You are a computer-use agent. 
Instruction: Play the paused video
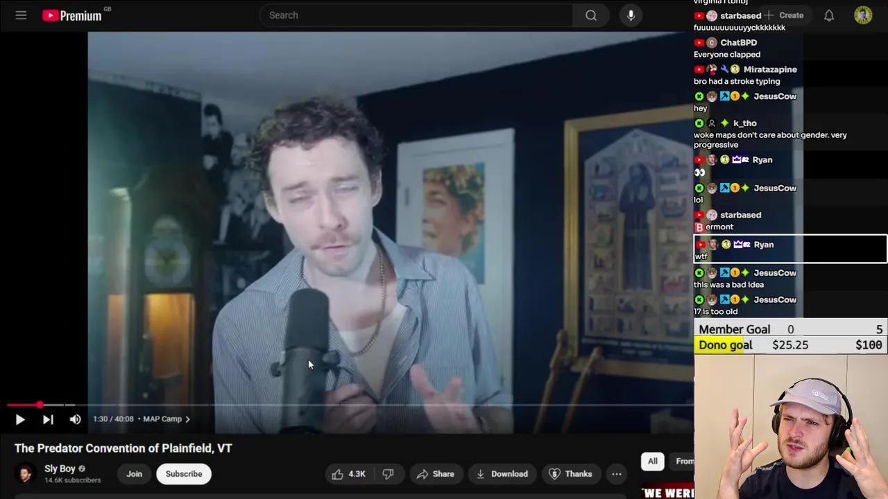pyautogui.click(x=20, y=419)
